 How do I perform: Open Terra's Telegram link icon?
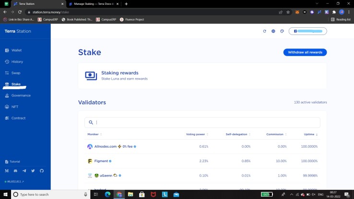pyautogui.click(x=24, y=171)
